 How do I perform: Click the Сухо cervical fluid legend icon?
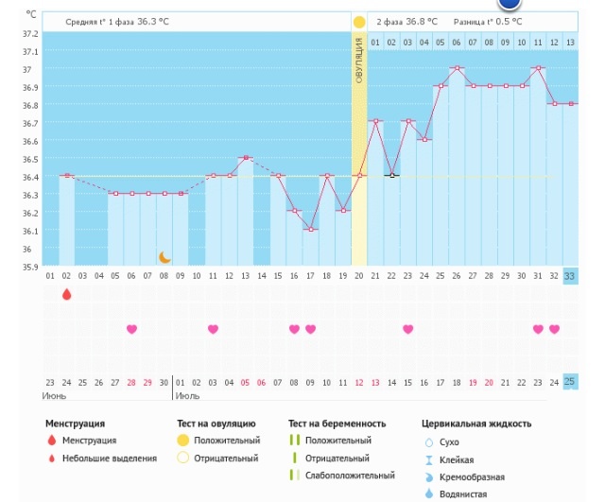(428, 441)
